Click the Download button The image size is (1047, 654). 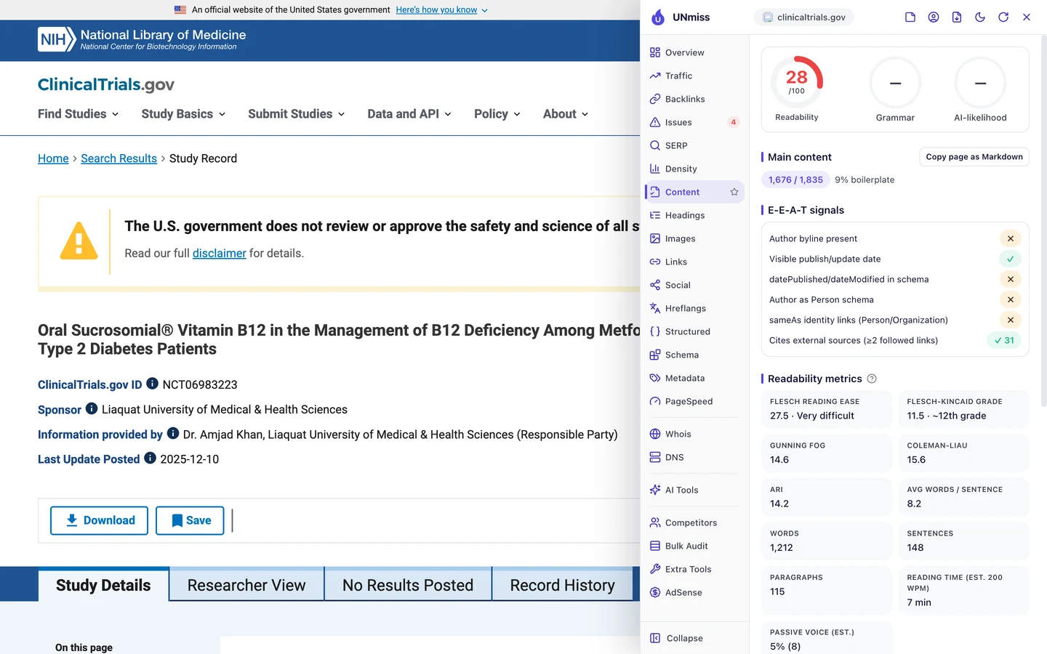pos(99,520)
